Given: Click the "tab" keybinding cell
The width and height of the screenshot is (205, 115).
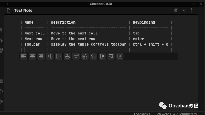Looking at the screenshot, I should [136, 33].
